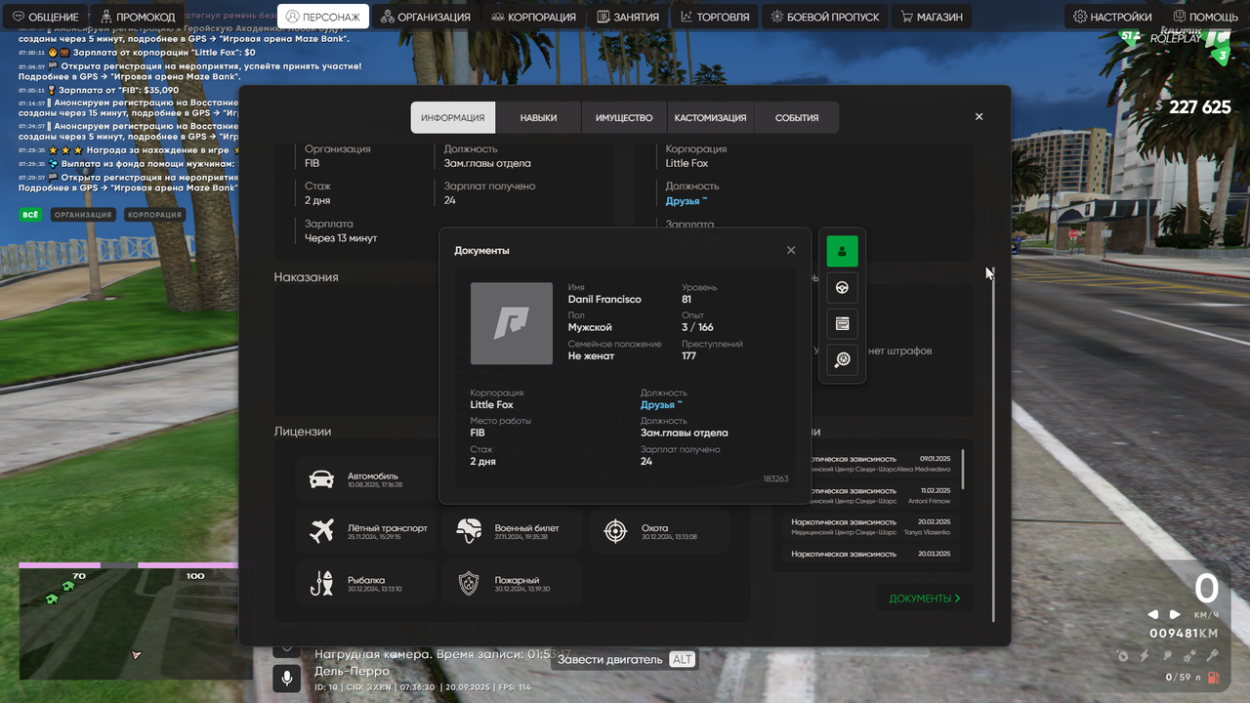Click the minimap in the corner
Image resolution: width=1250 pixels, height=703 pixels.
pyautogui.click(x=128, y=624)
